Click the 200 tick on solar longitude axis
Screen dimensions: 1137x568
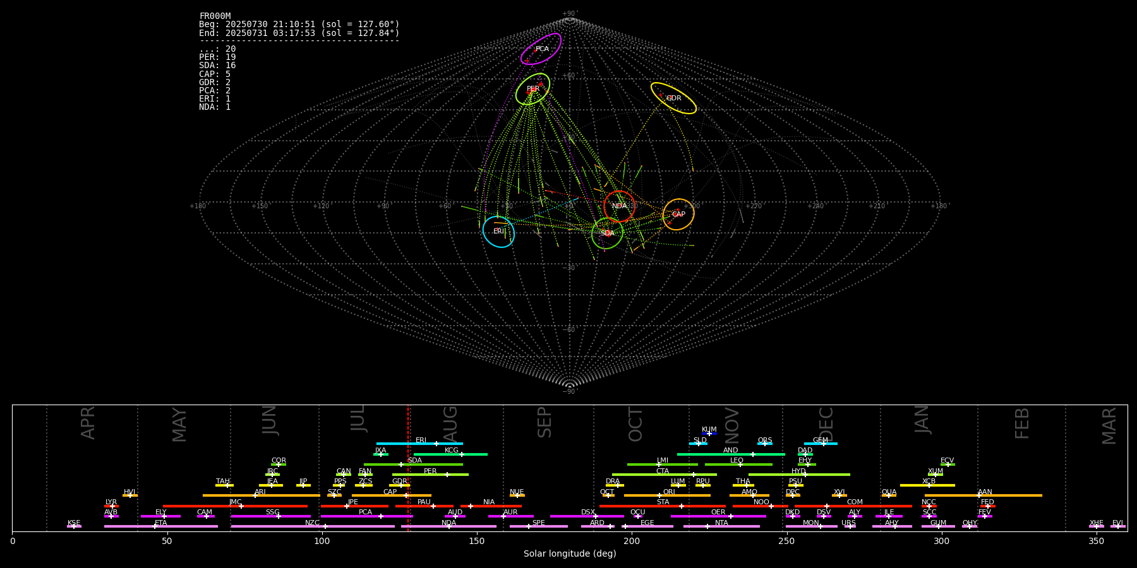coord(632,541)
